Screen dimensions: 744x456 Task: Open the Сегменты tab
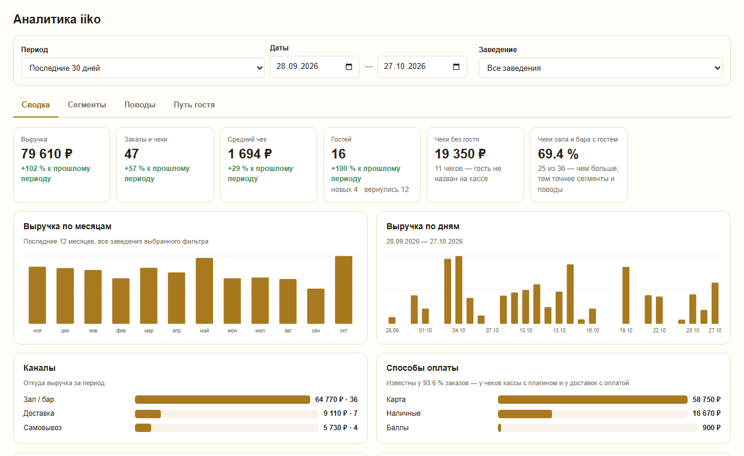(87, 105)
